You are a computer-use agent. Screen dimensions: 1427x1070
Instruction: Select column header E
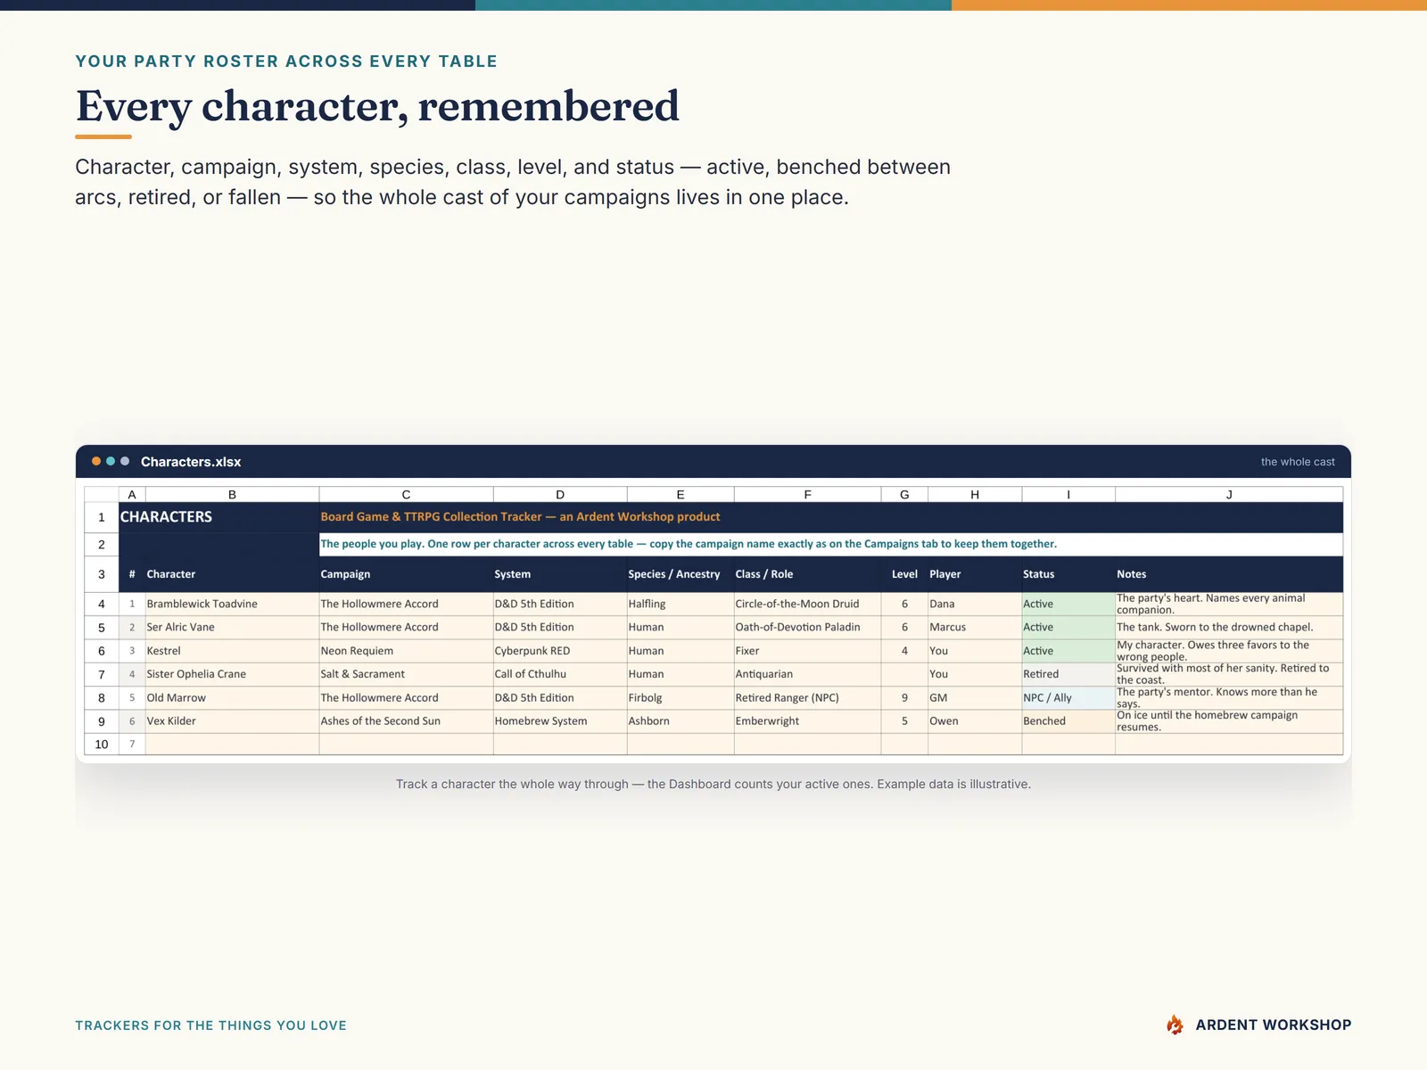coord(681,495)
